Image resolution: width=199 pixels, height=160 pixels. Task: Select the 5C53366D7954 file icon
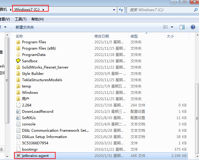(18, 143)
